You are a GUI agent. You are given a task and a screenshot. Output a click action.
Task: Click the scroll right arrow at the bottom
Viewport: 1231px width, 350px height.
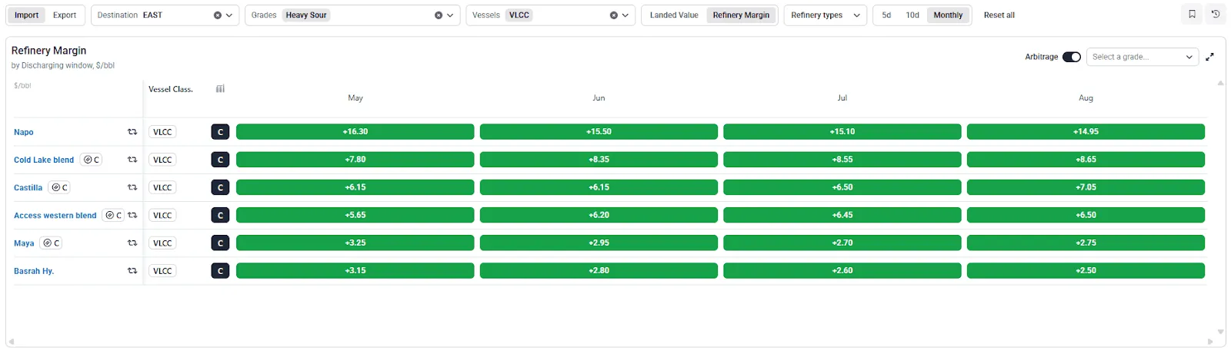[1210, 342]
